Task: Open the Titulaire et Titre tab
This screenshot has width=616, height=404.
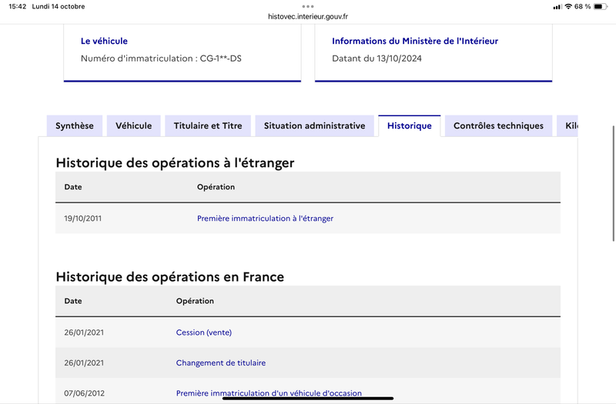Action: click(x=208, y=125)
